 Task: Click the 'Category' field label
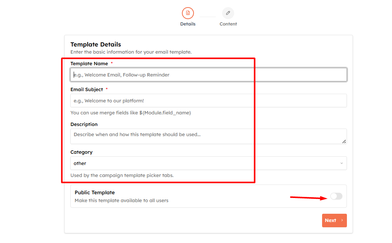(82, 152)
